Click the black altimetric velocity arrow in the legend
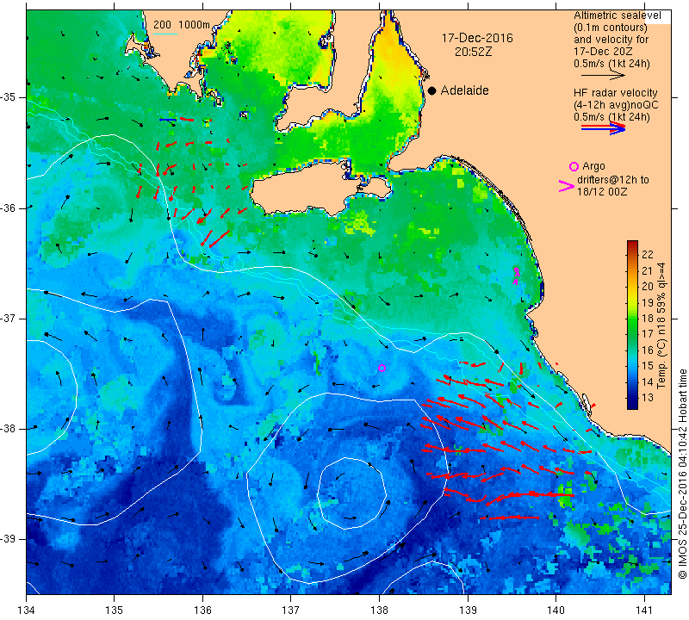The image size is (689, 620). 603,75
